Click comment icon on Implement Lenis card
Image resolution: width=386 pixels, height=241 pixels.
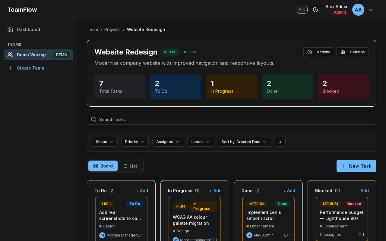point(286,235)
